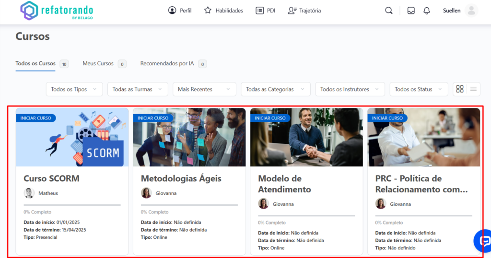Open the blue chat support bubble
Viewport: 491px width, 258px height.
click(x=483, y=241)
